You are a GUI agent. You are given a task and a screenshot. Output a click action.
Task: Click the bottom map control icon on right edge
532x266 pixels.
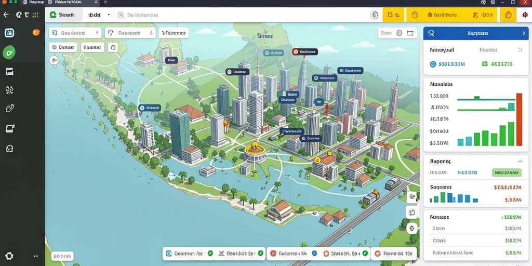click(412, 229)
